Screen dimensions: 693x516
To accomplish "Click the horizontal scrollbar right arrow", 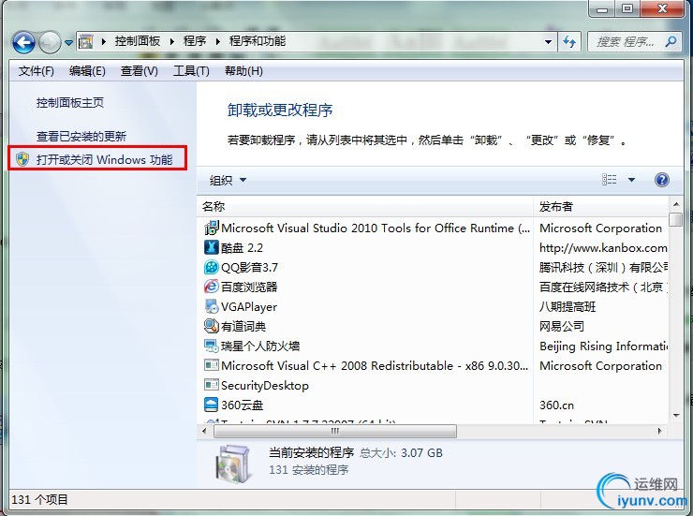I will click(660, 431).
